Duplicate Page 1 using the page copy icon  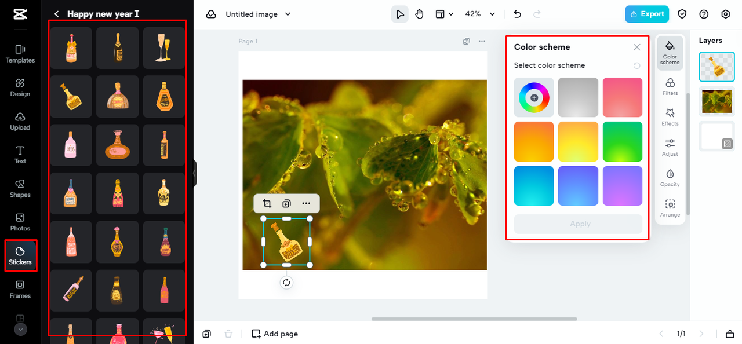click(x=466, y=41)
